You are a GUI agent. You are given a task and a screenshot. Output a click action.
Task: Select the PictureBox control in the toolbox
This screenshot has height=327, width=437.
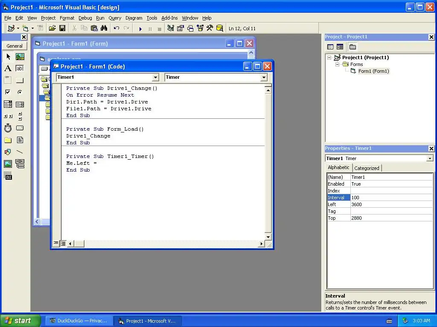[20, 57]
